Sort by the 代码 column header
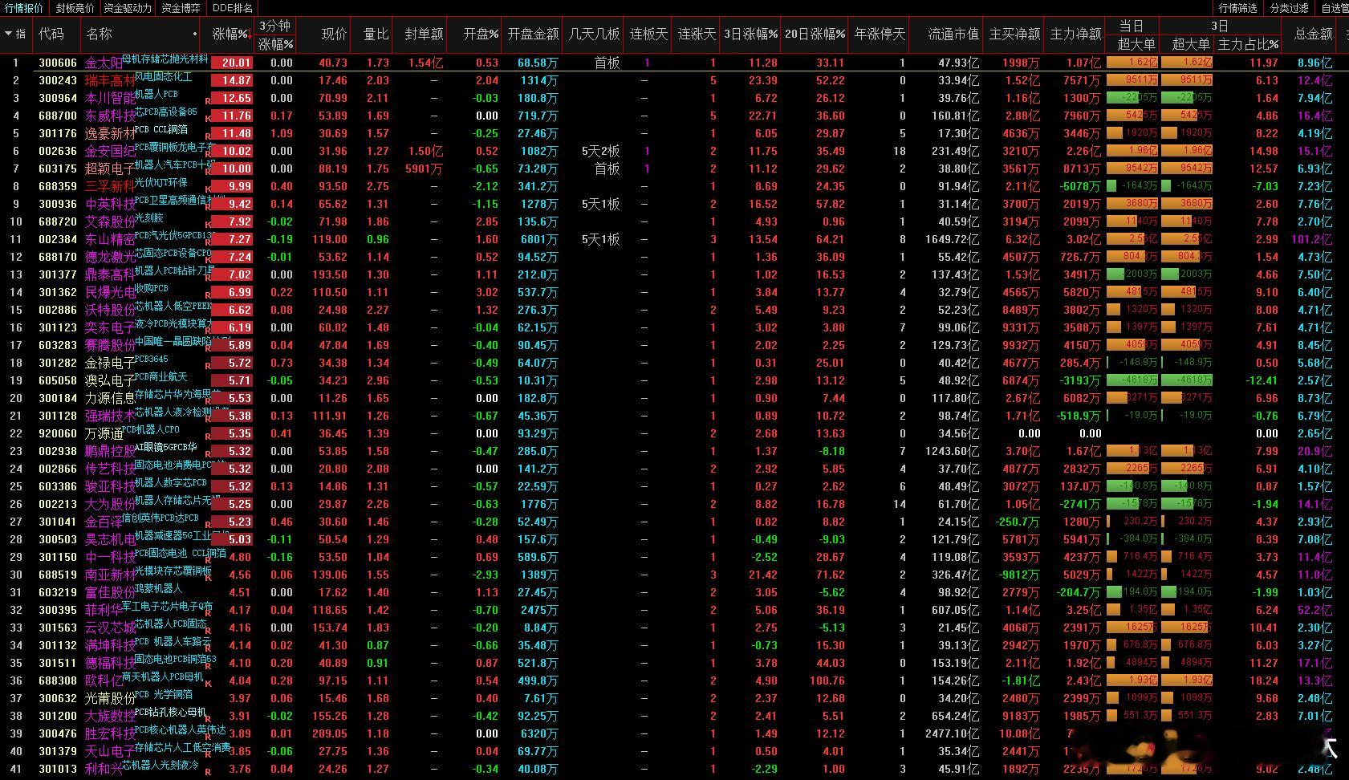Screen dimensions: 1349x780 point(51,34)
